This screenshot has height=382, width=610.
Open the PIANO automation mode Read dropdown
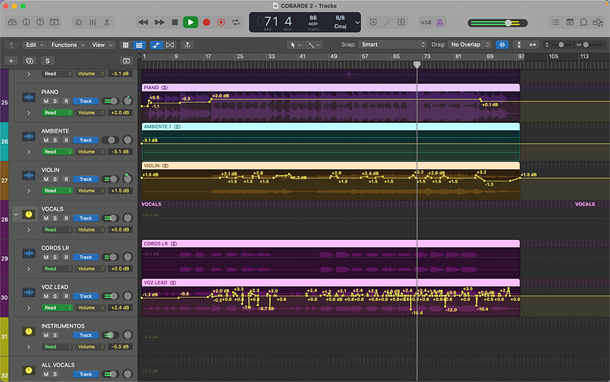(57, 113)
